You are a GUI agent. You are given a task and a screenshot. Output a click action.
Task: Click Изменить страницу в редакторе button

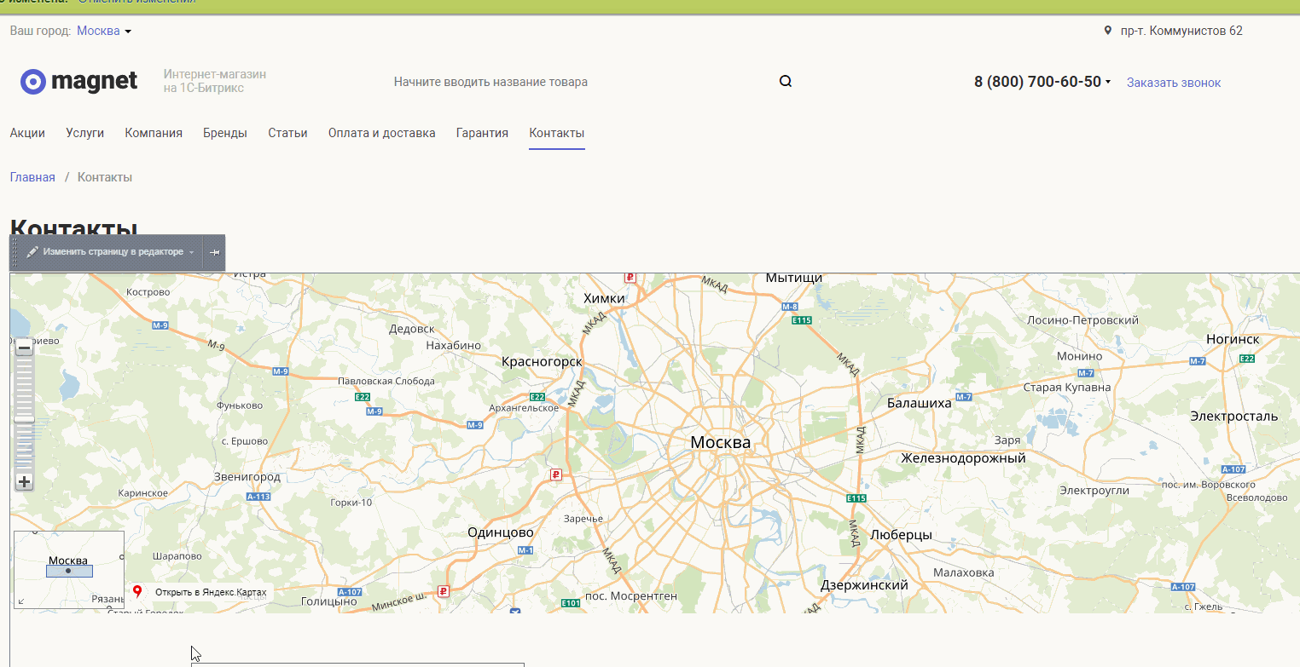tap(113, 252)
